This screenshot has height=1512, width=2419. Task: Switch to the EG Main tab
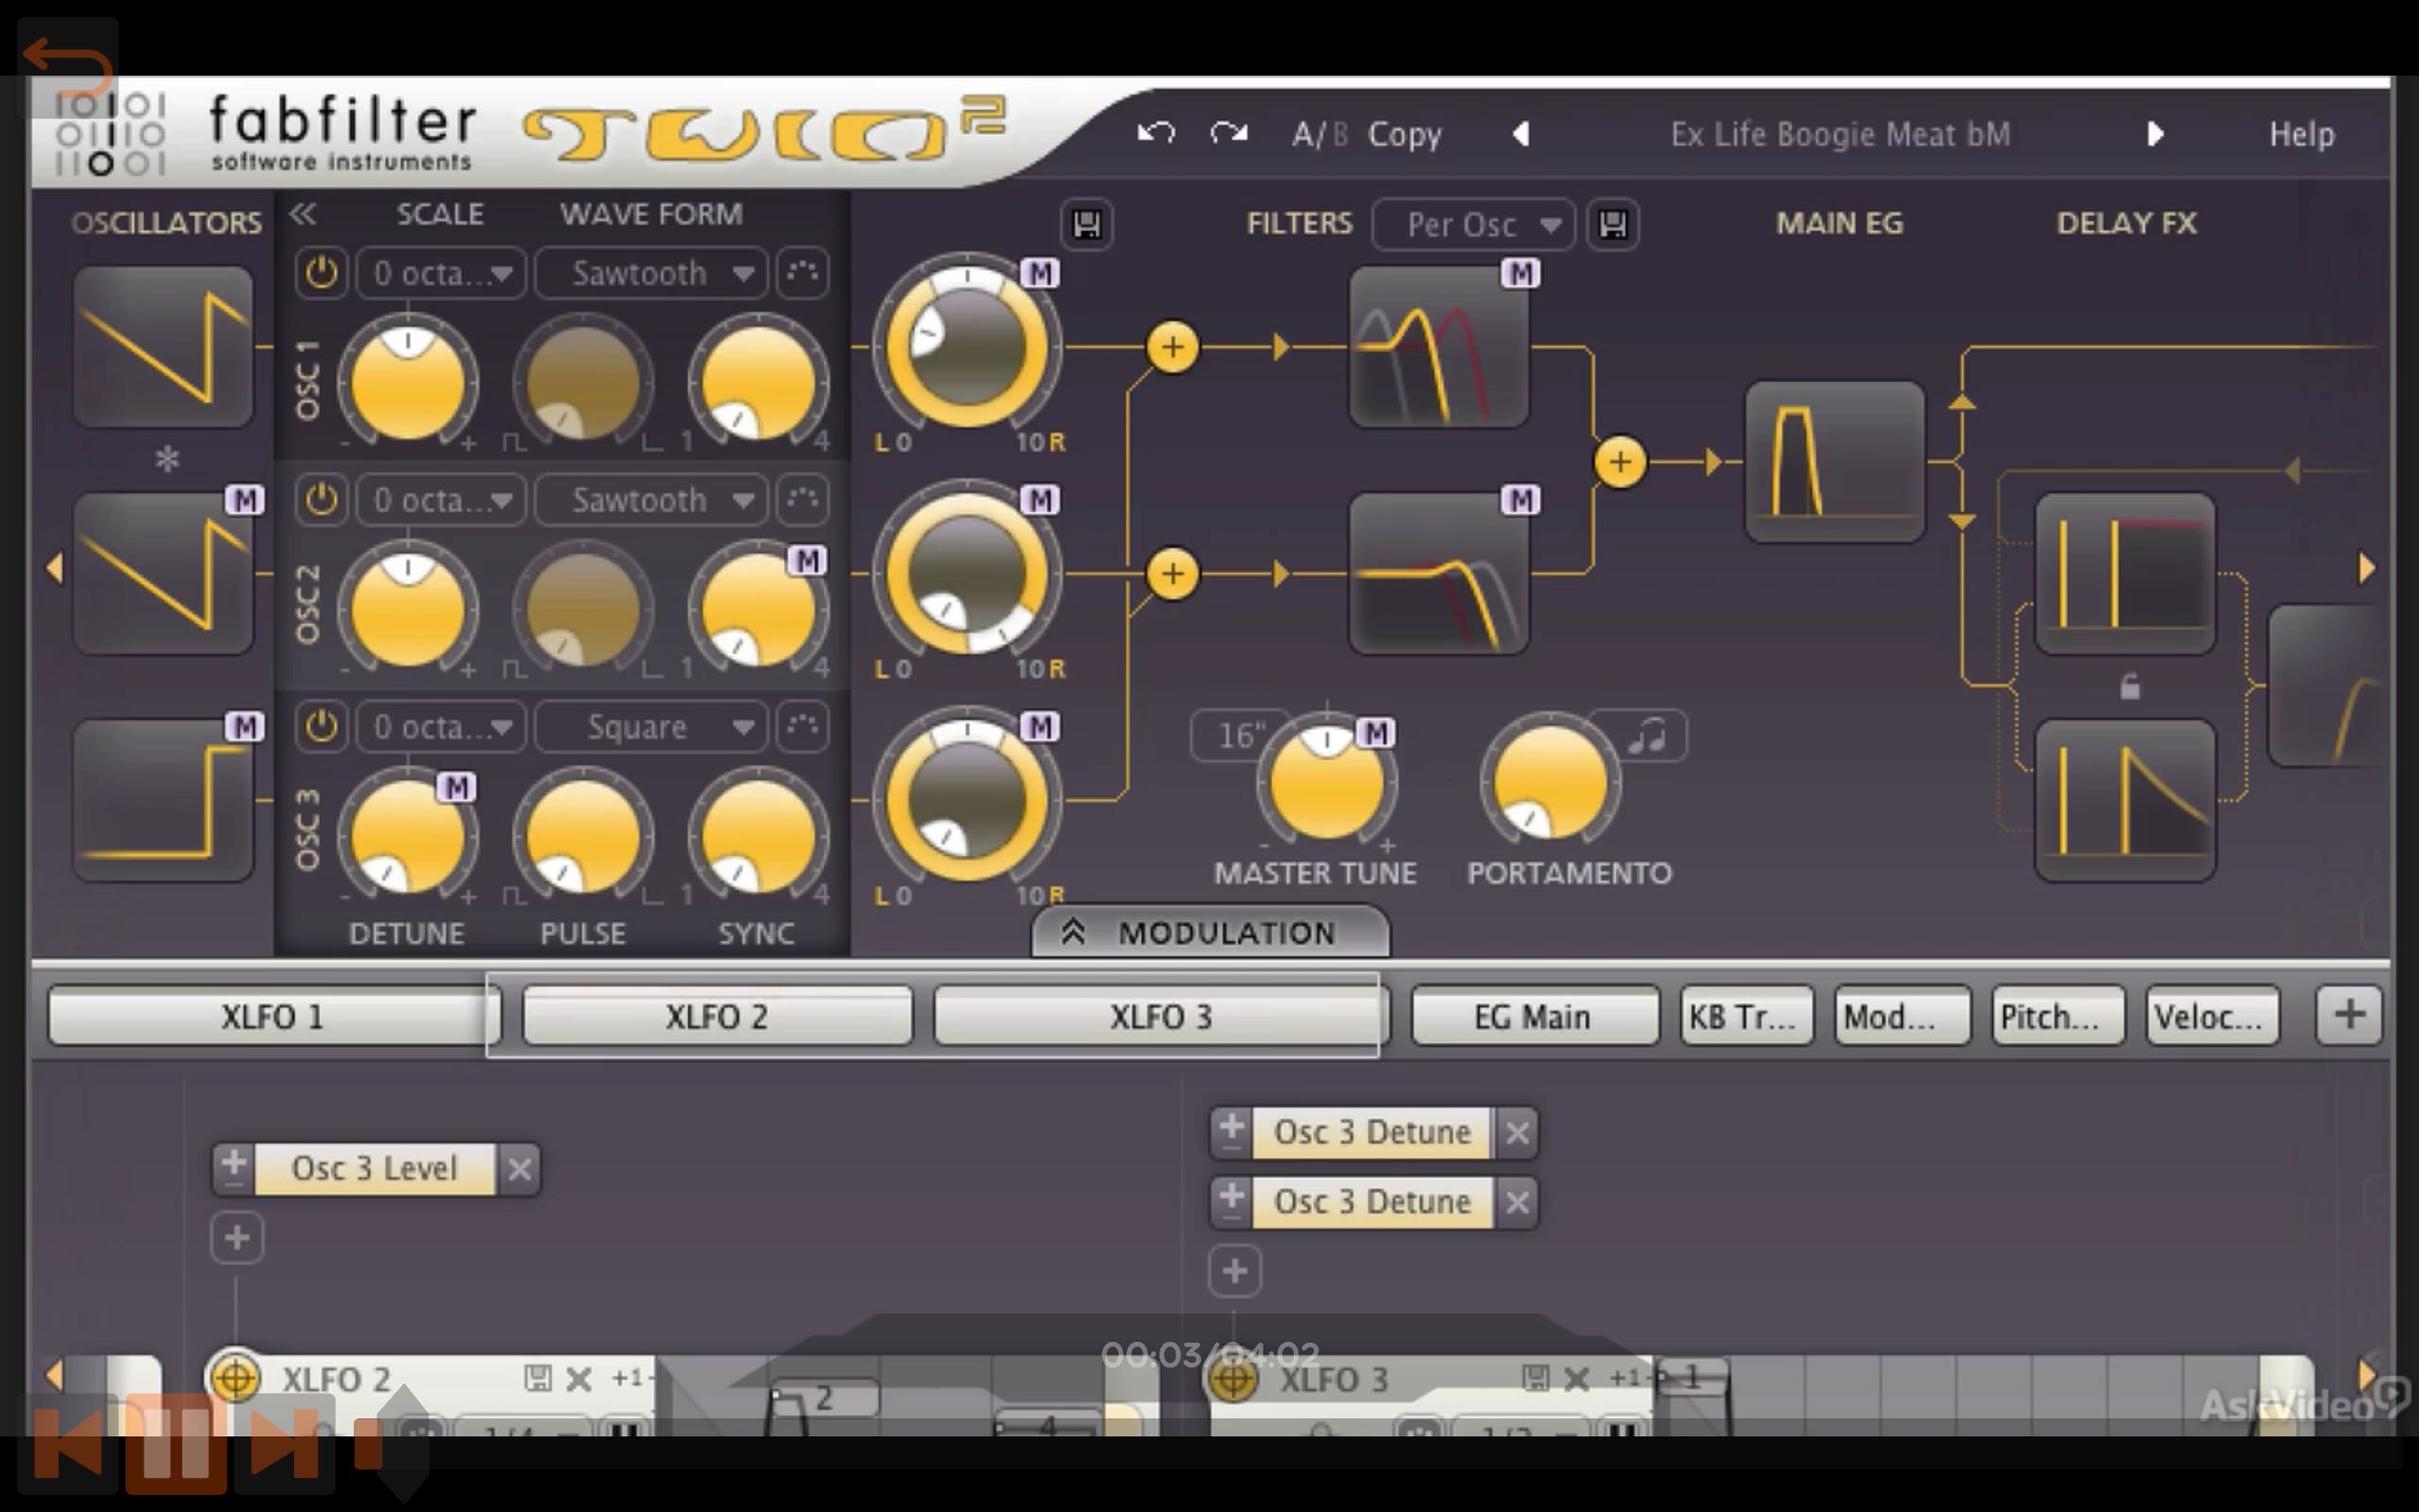pyautogui.click(x=1535, y=1015)
